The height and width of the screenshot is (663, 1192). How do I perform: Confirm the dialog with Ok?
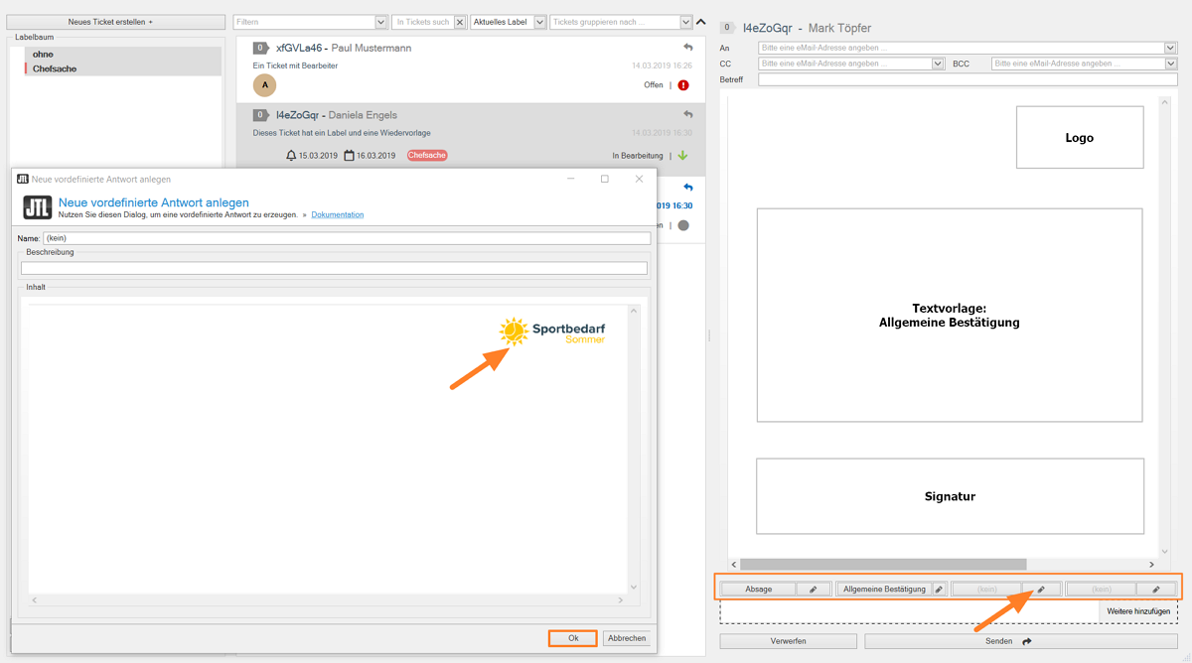coord(573,638)
